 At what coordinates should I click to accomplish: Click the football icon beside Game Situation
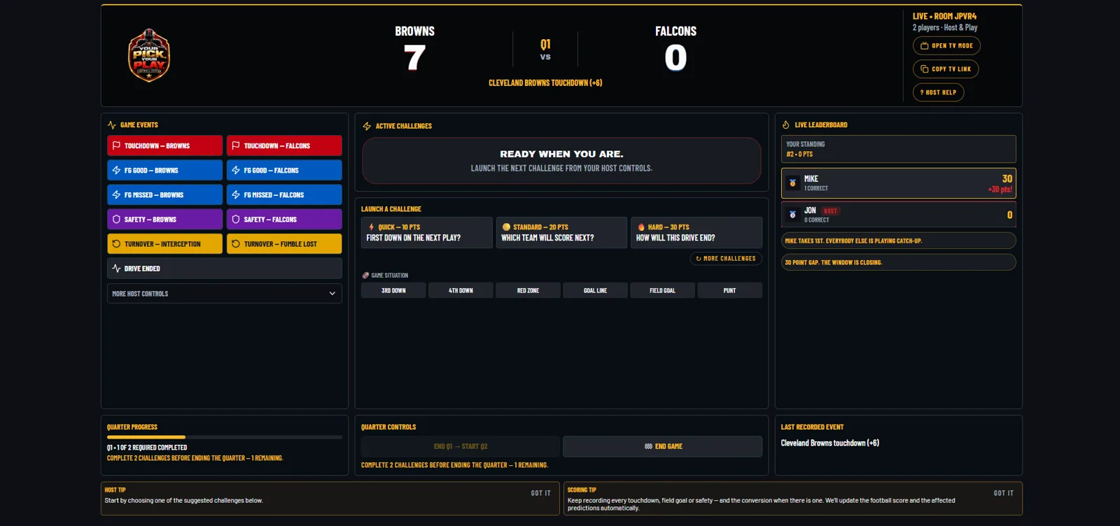[x=365, y=275]
